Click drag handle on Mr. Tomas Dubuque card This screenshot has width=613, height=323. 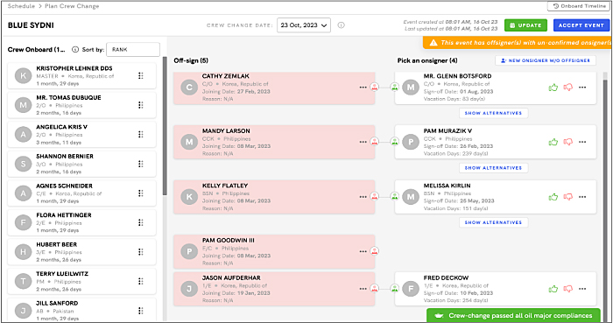tap(141, 105)
